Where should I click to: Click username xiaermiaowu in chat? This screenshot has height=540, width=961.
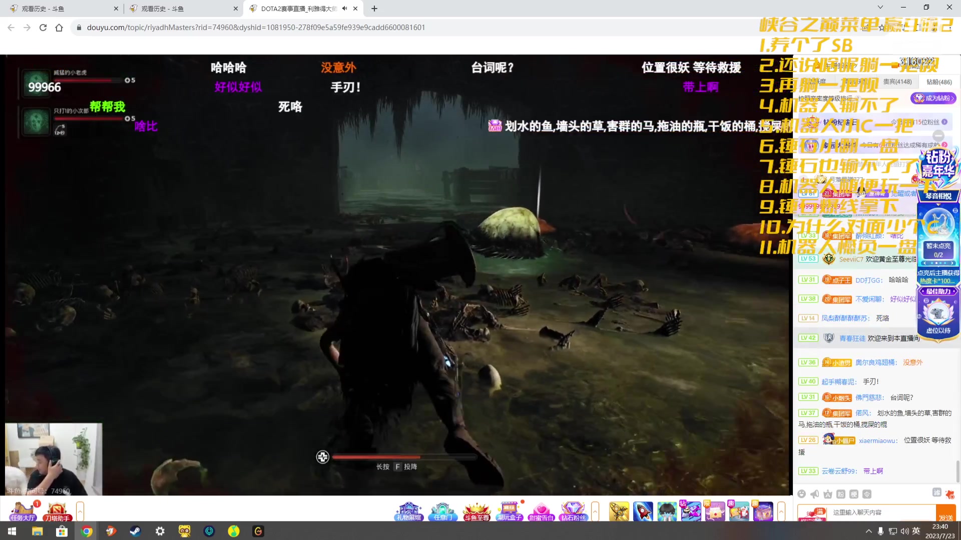pyautogui.click(x=878, y=440)
